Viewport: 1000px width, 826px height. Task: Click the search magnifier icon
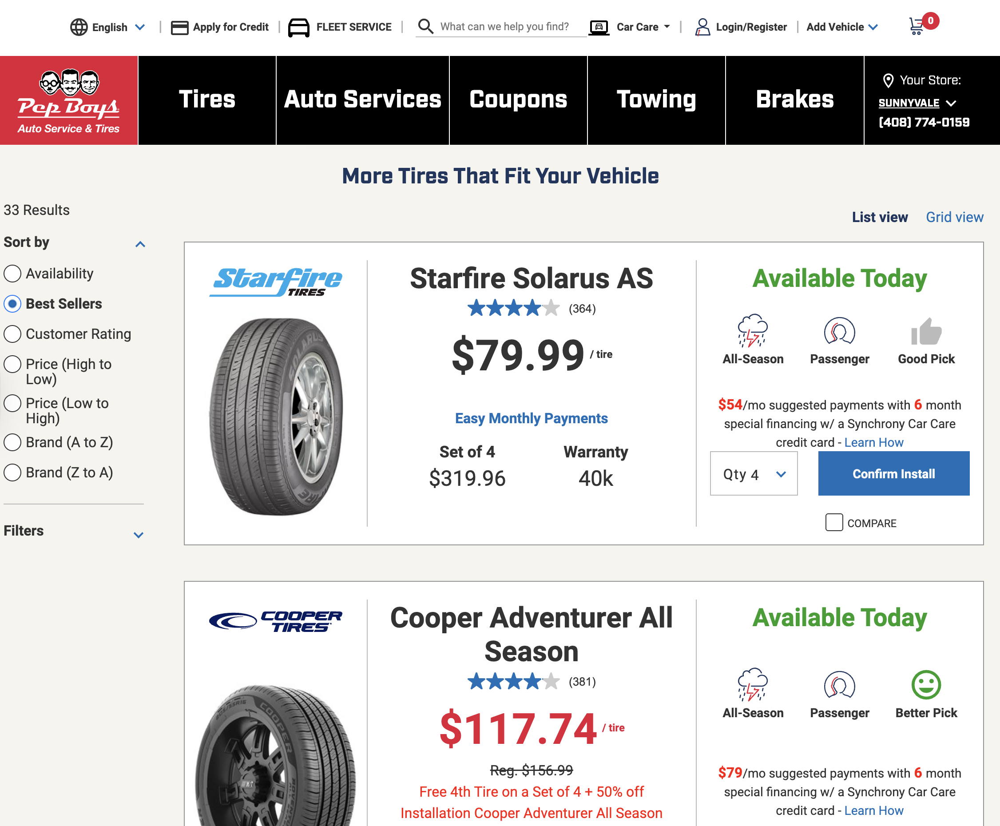click(x=426, y=26)
